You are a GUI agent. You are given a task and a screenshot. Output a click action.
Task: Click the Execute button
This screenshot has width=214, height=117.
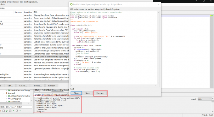(100, 93)
